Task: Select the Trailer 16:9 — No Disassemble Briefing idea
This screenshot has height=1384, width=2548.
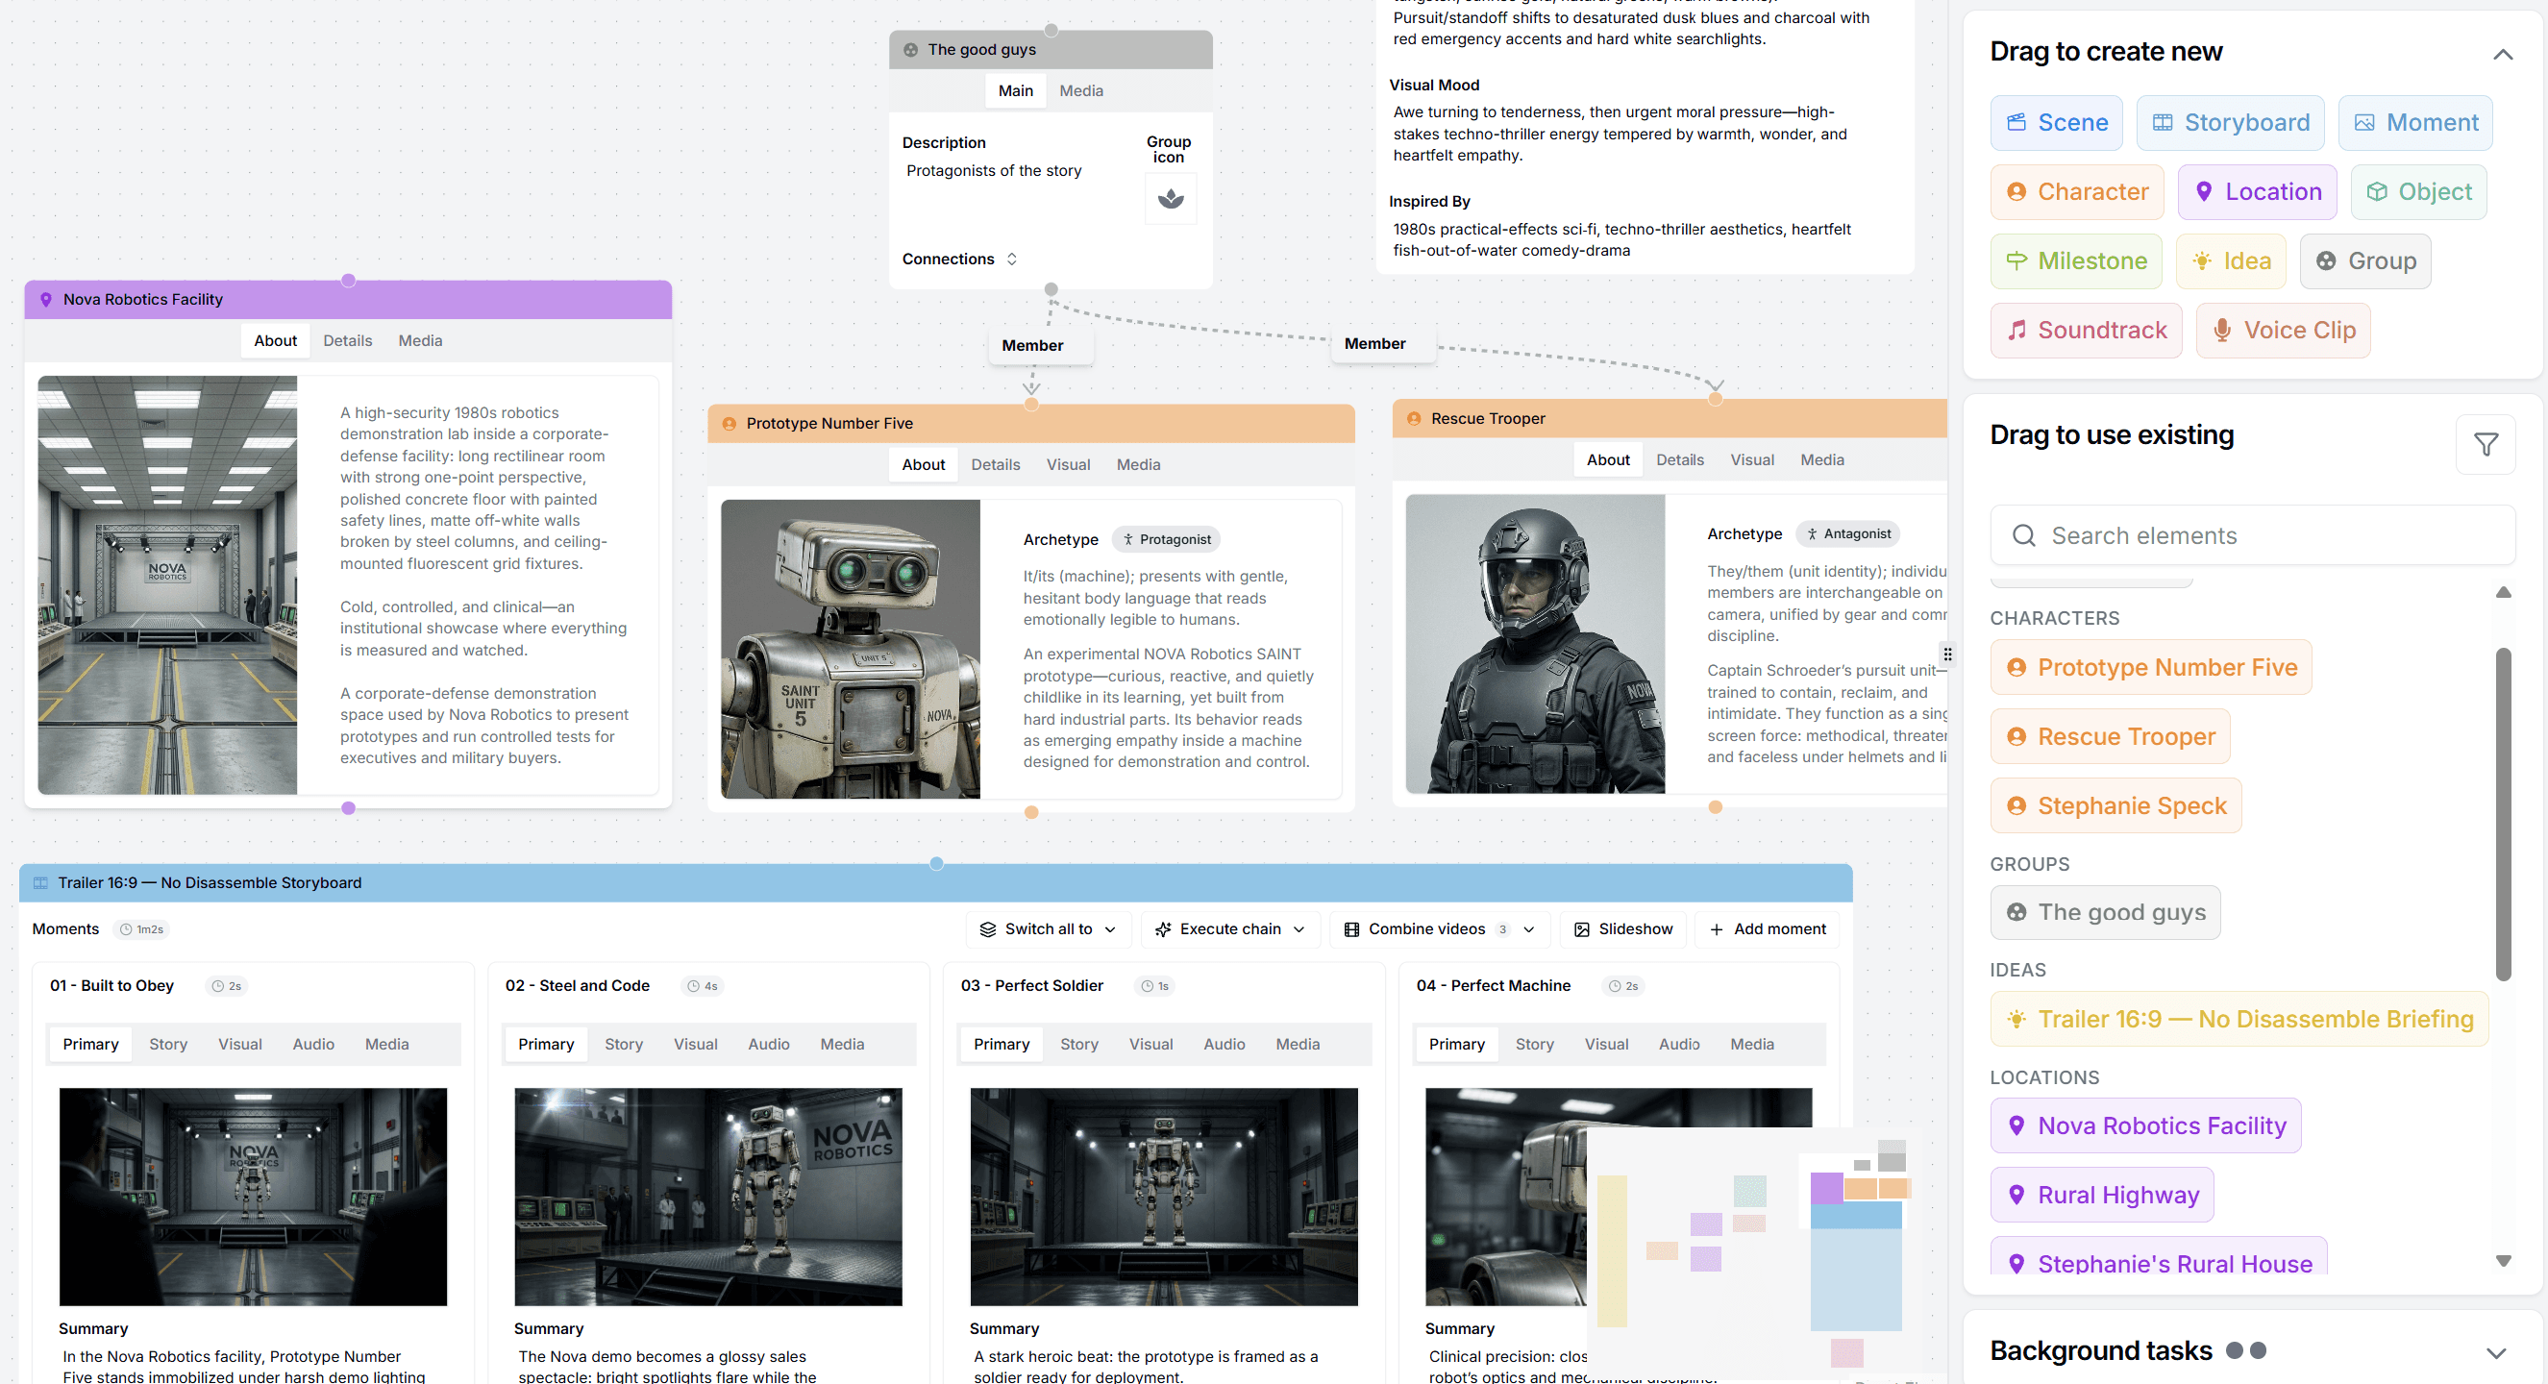Action: point(2239,1020)
